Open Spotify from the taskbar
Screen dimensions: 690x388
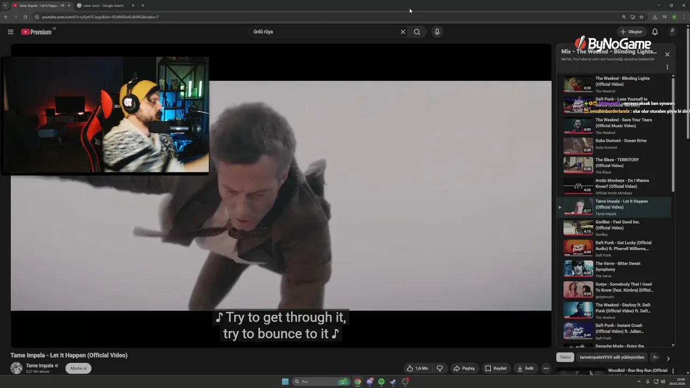tap(381, 382)
